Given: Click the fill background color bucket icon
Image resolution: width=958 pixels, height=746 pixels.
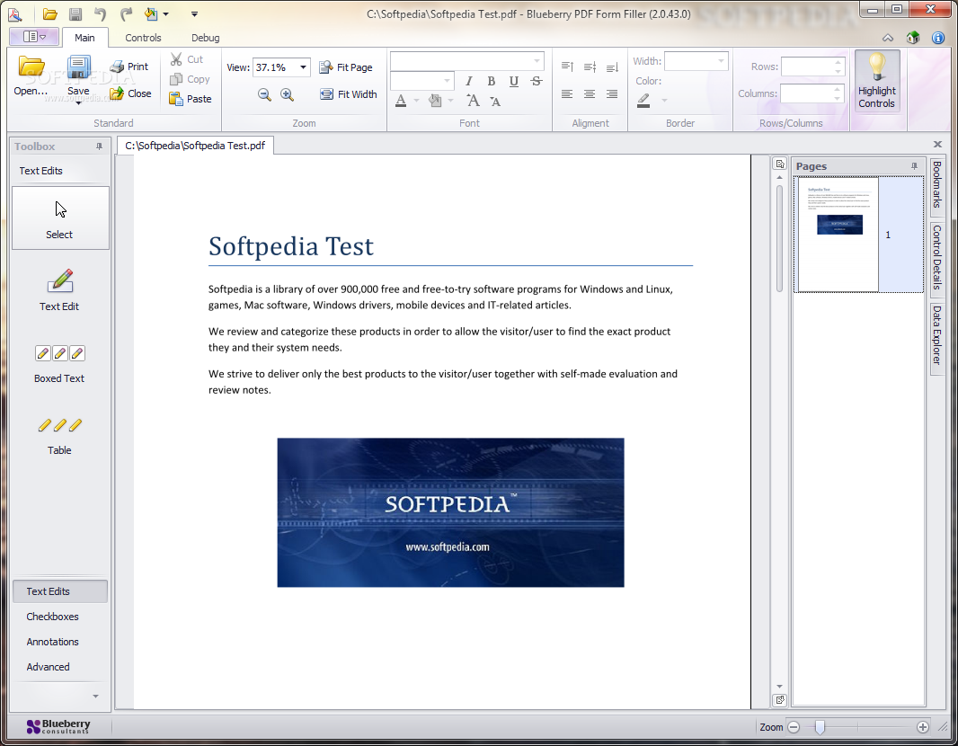Looking at the screenshot, I should pos(435,100).
